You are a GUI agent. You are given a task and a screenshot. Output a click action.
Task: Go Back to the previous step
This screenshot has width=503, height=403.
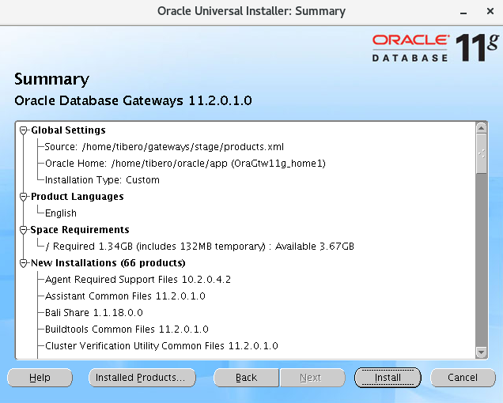click(x=246, y=378)
